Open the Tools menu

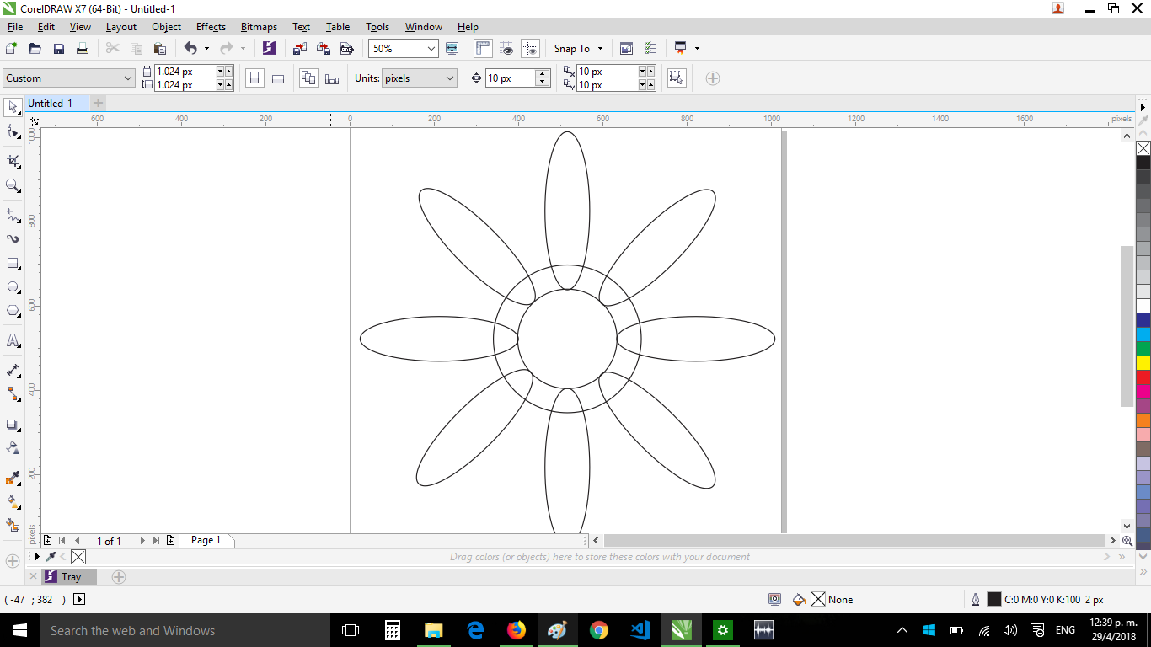pos(377,27)
